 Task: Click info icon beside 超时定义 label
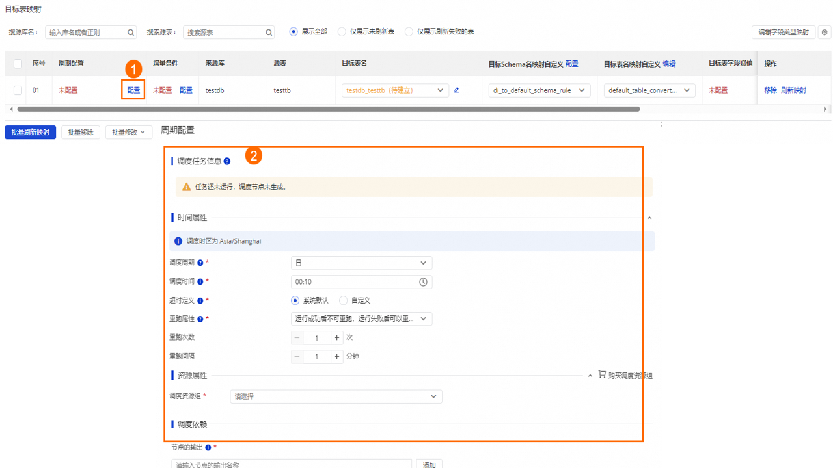(x=200, y=301)
